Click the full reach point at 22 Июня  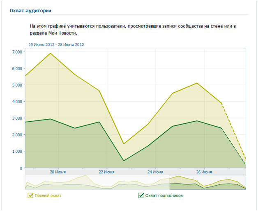coord(99,91)
